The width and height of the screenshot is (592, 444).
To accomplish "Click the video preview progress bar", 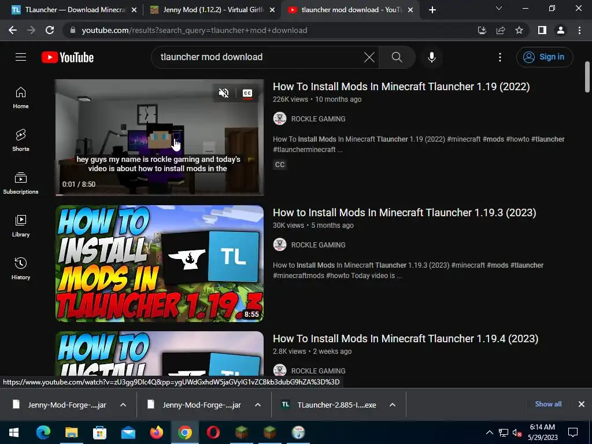I will 160,195.
